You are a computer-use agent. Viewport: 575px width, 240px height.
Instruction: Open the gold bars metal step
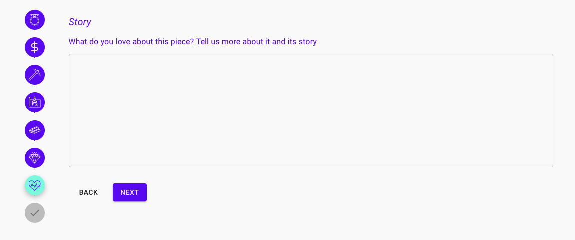tap(35, 130)
